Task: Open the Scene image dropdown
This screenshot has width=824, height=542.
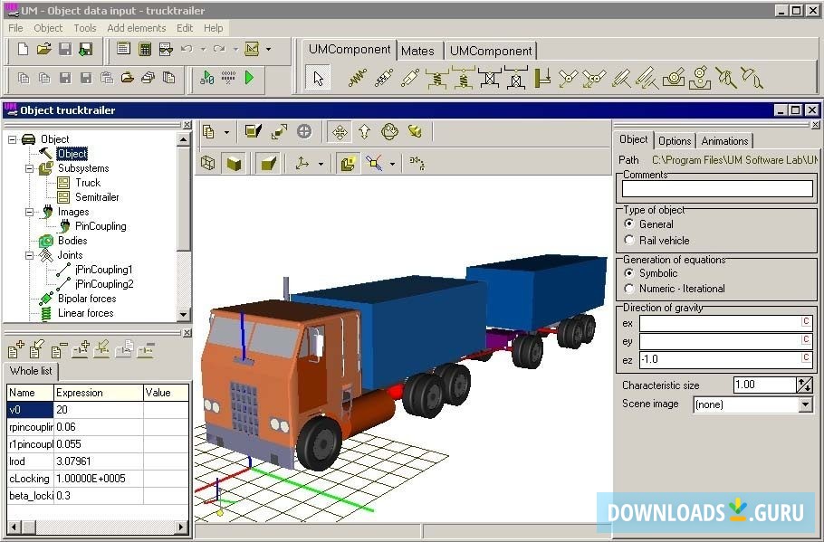Action: pos(805,404)
